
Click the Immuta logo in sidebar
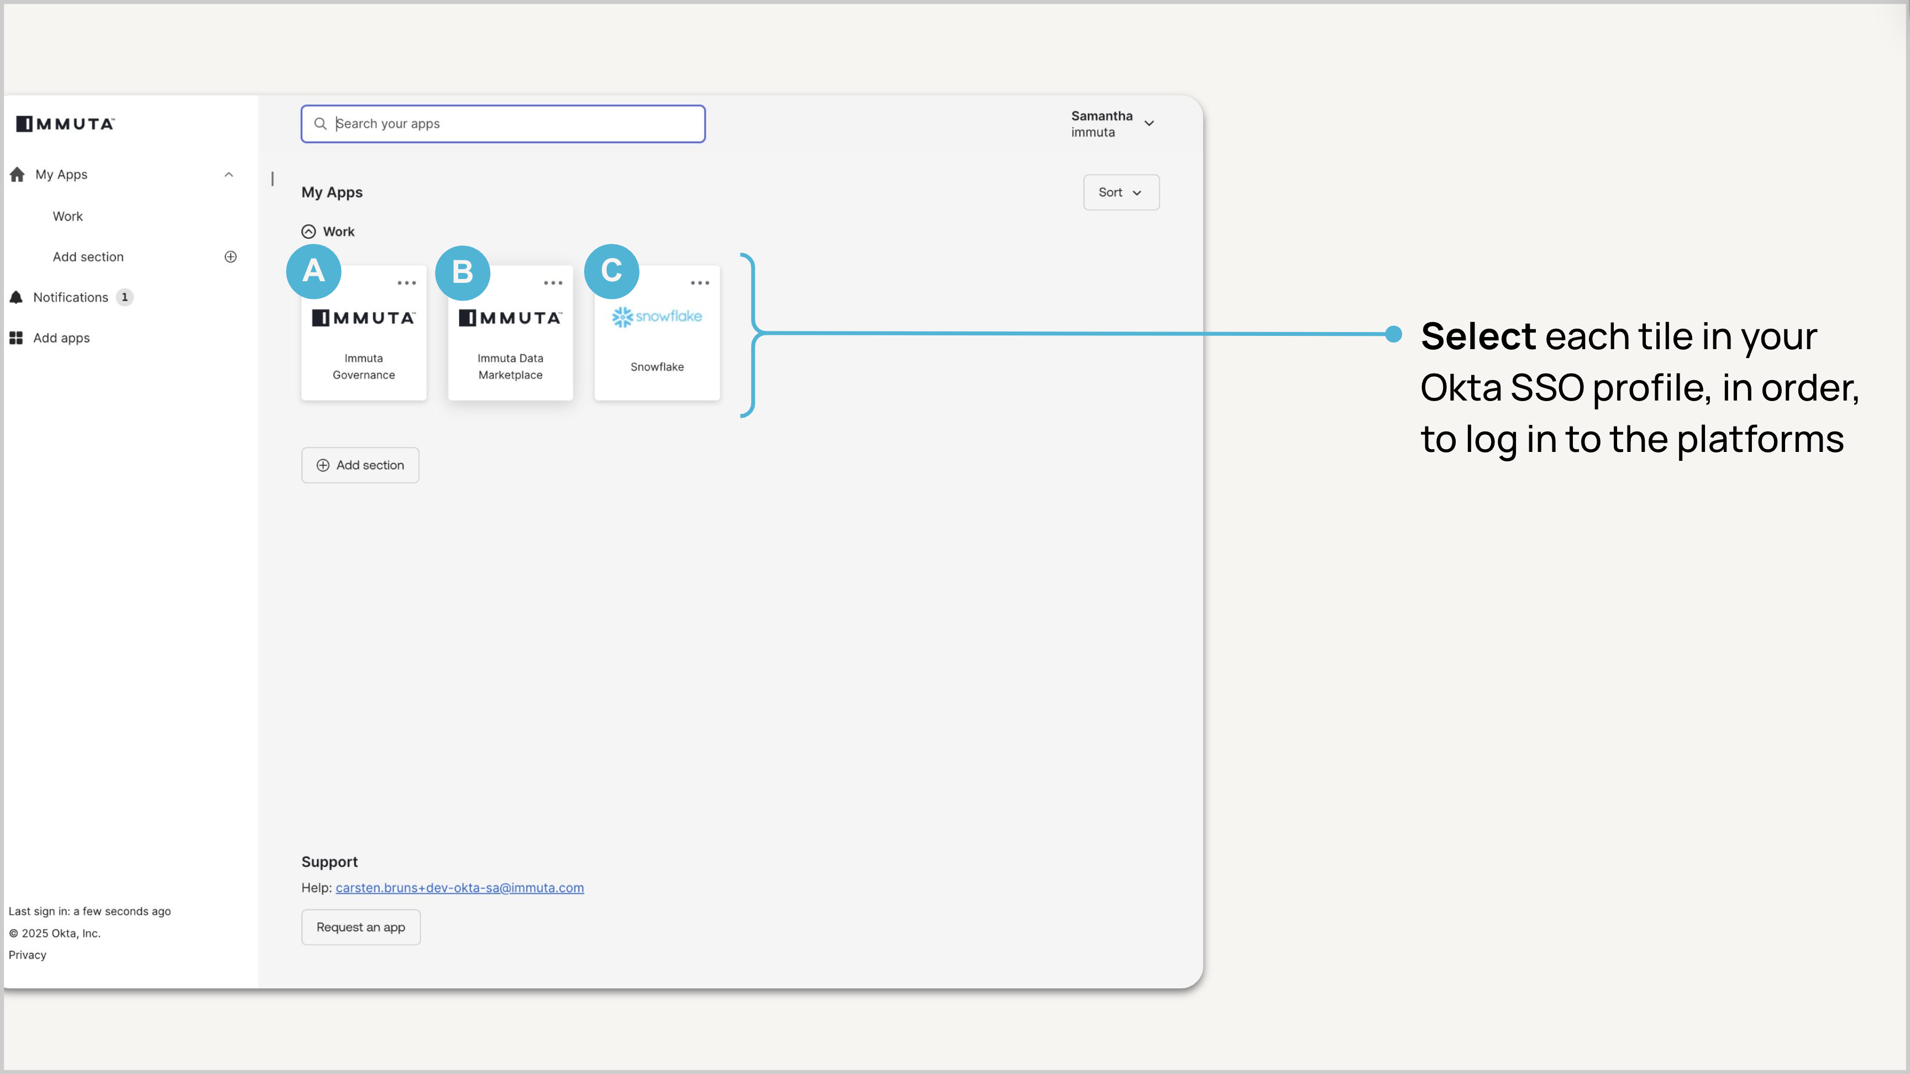click(65, 124)
